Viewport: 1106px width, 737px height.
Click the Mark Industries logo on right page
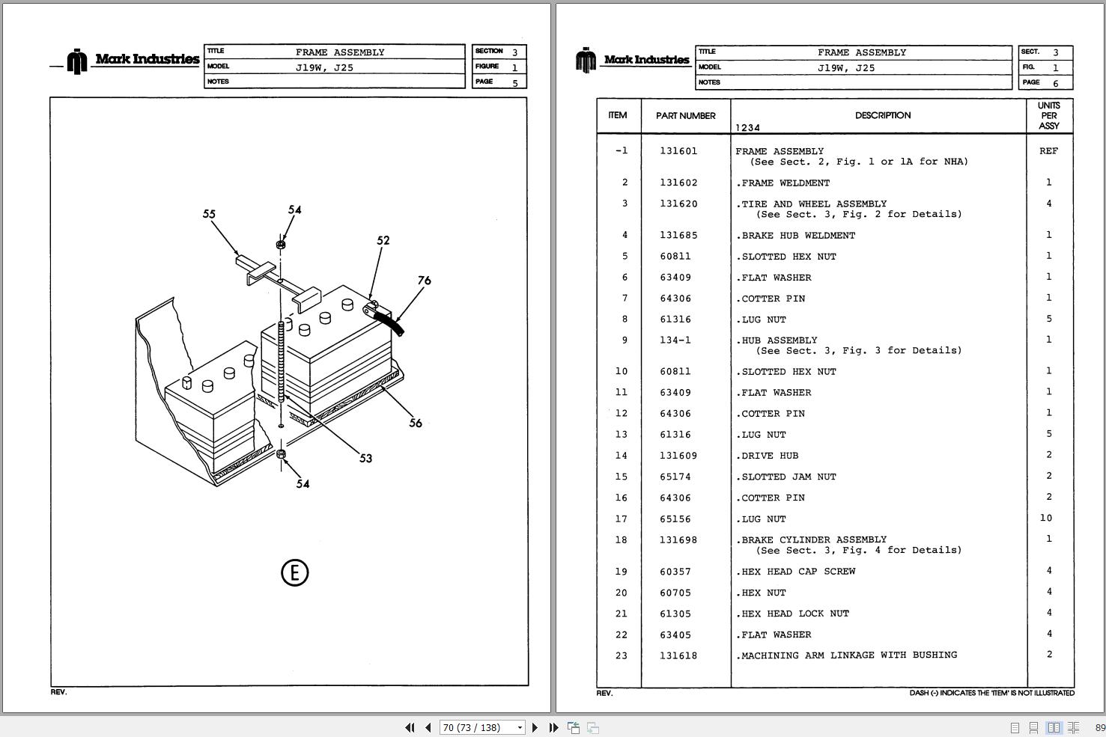click(633, 60)
